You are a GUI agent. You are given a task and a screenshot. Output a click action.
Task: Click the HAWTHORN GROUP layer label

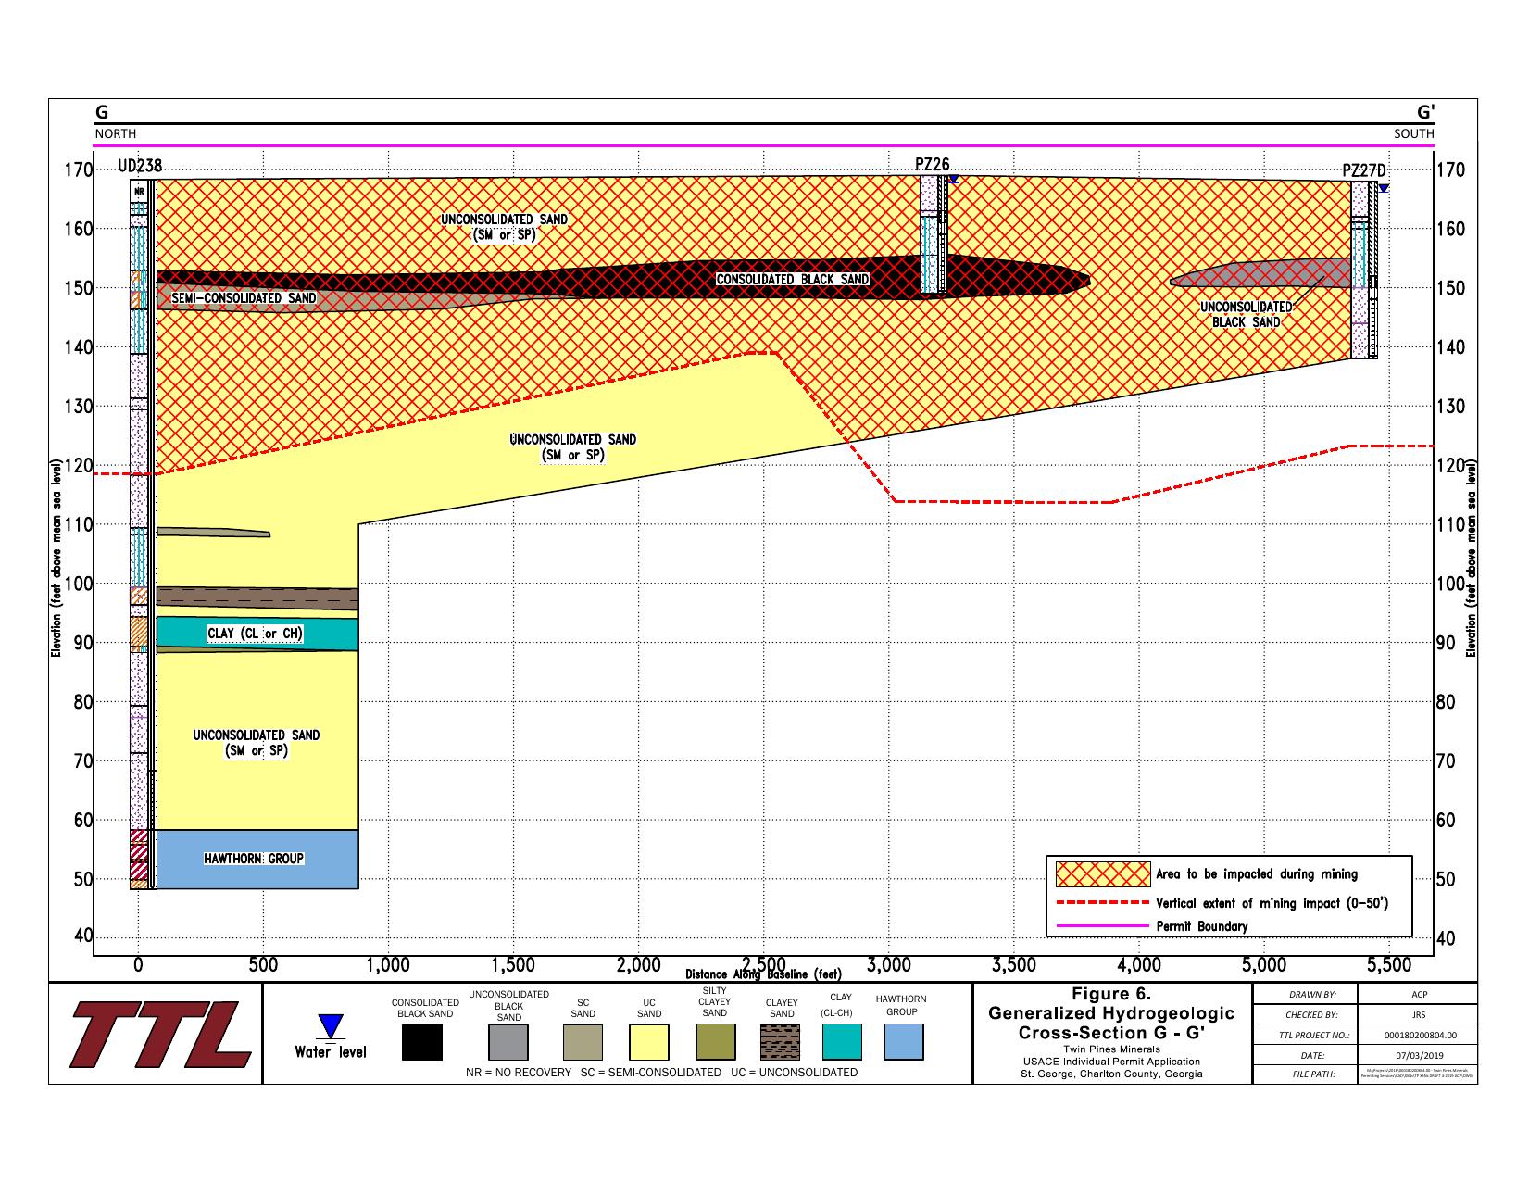point(254,859)
